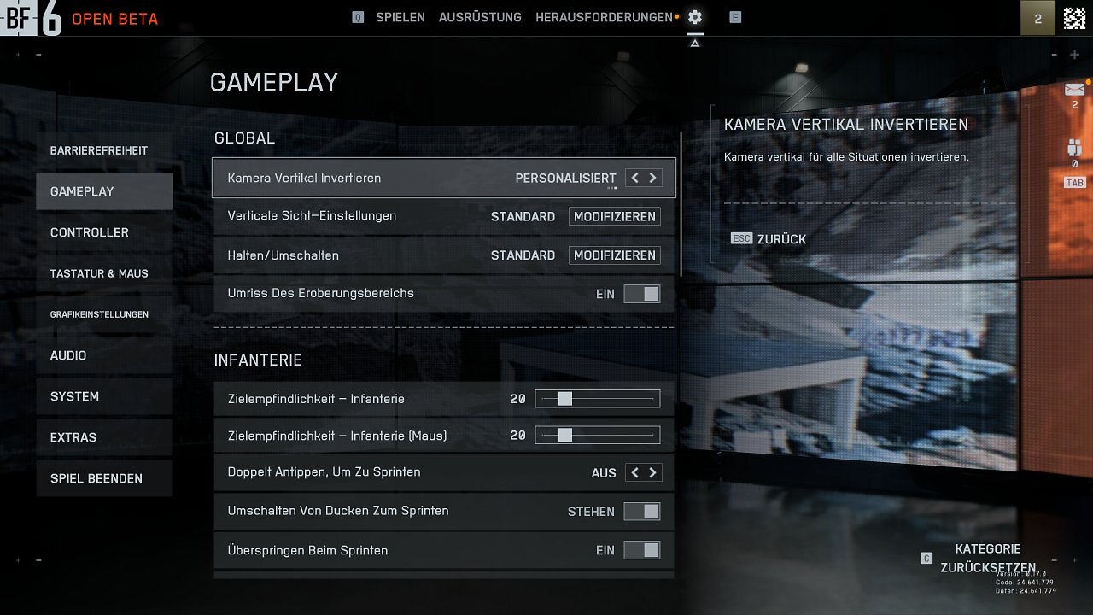Click the level 2 badge
Image resolution: width=1093 pixels, height=615 pixels.
[x=1038, y=18]
